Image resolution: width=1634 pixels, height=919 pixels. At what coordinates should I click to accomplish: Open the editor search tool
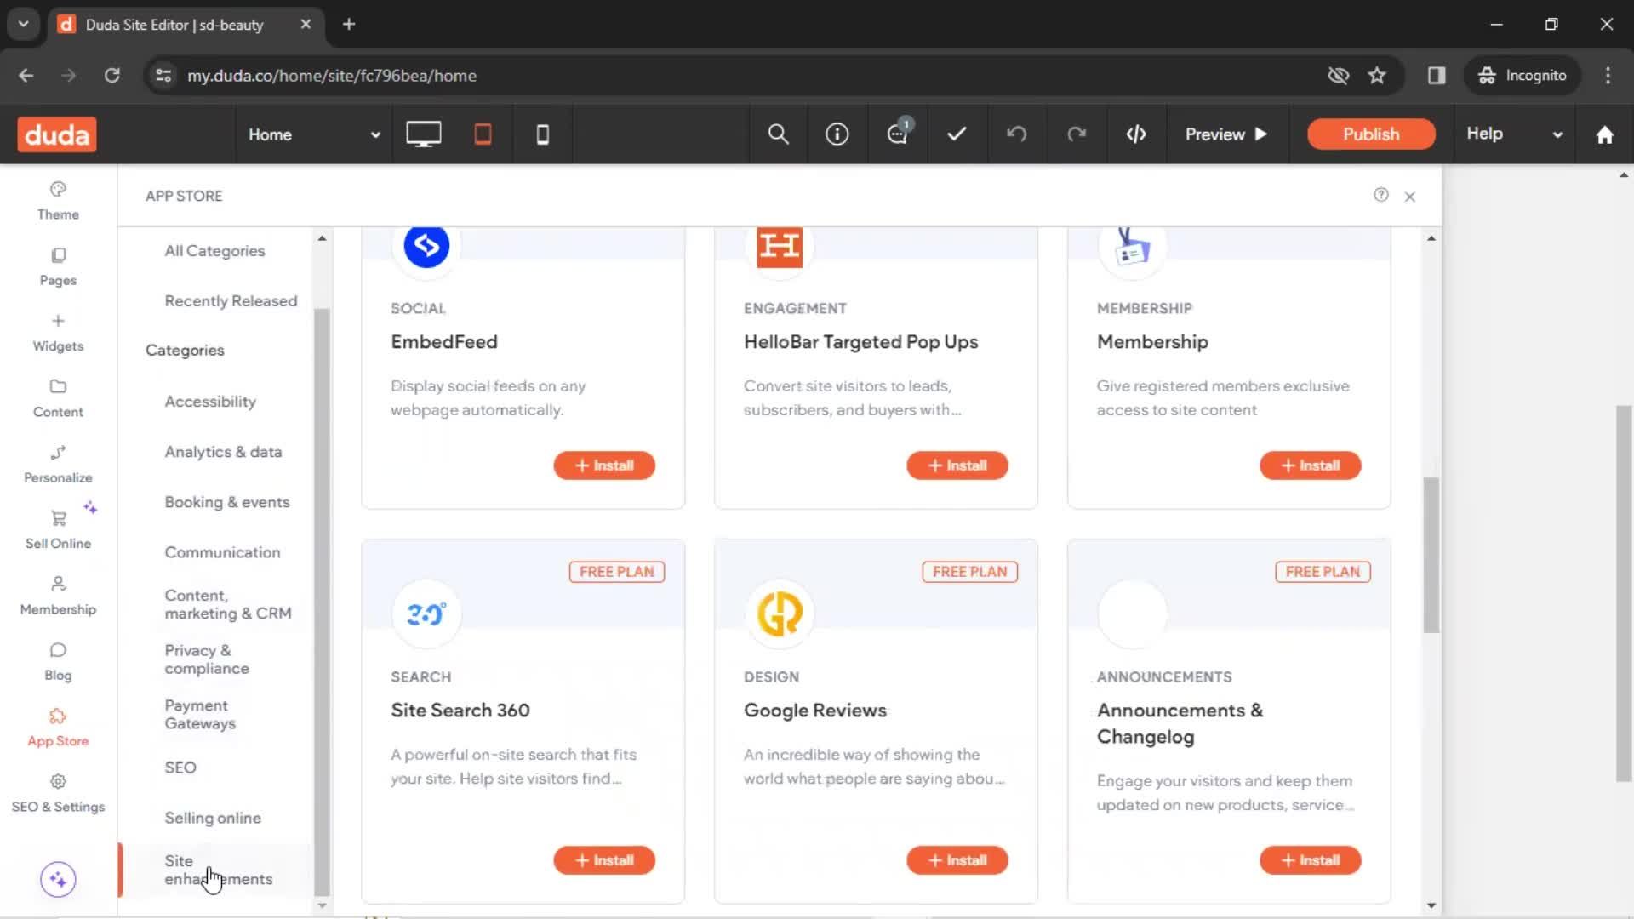778,134
